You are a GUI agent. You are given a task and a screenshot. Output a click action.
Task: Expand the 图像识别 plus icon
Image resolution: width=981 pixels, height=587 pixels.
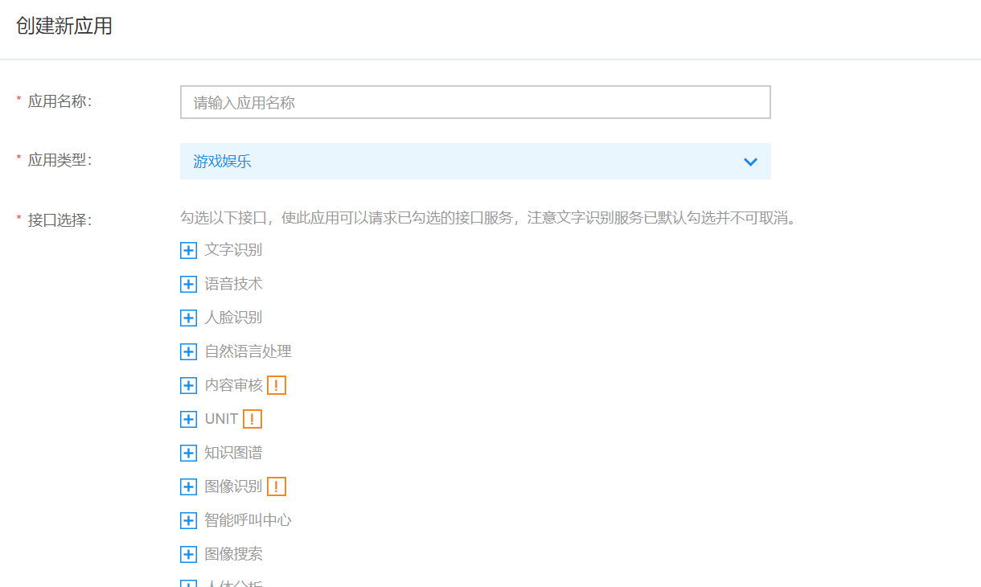pyautogui.click(x=188, y=486)
